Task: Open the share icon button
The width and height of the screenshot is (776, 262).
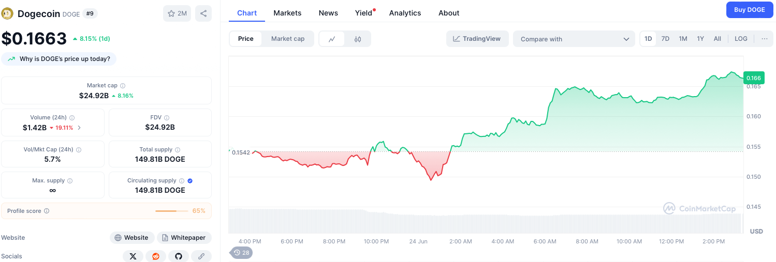Action: [x=203, y=13]
